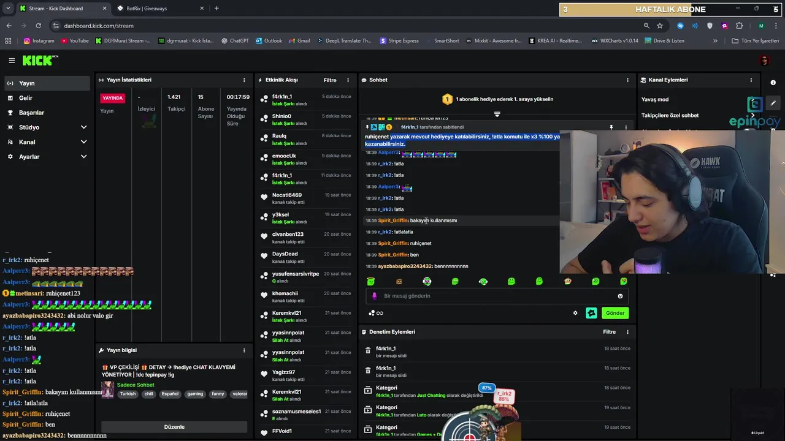Open the Chrome three-dot menu

(x=776, y=26)
